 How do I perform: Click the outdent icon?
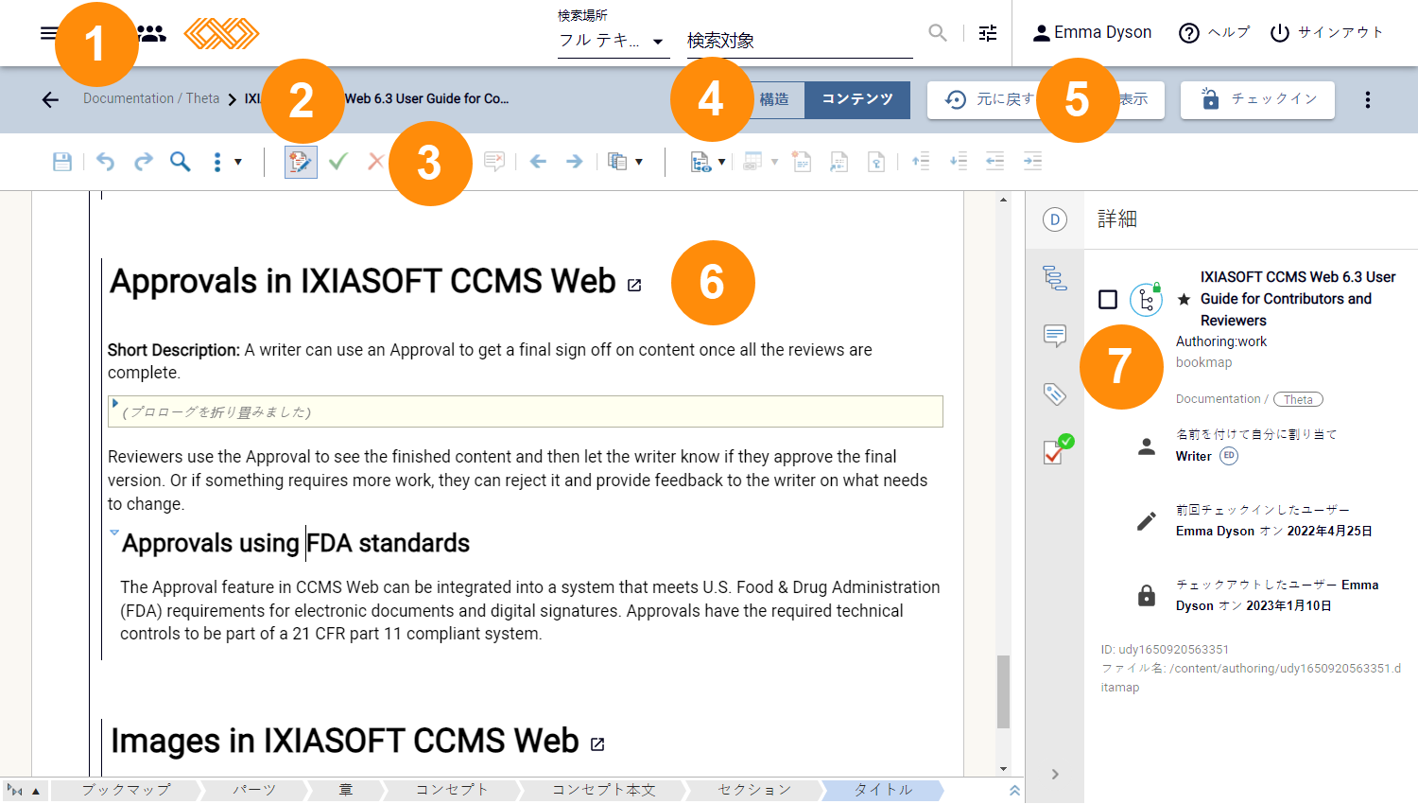pyautogui.click(x=995, y=162)
